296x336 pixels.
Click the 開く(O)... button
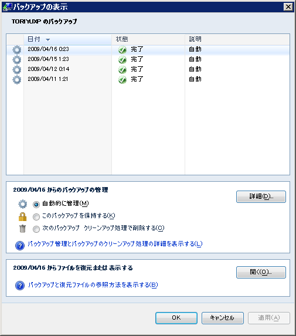261,272
